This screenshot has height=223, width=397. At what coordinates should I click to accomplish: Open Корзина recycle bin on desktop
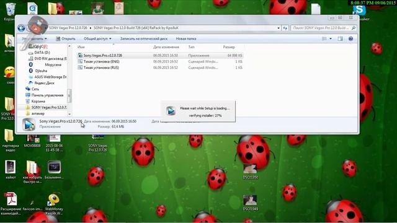click(x=10, y=12)
